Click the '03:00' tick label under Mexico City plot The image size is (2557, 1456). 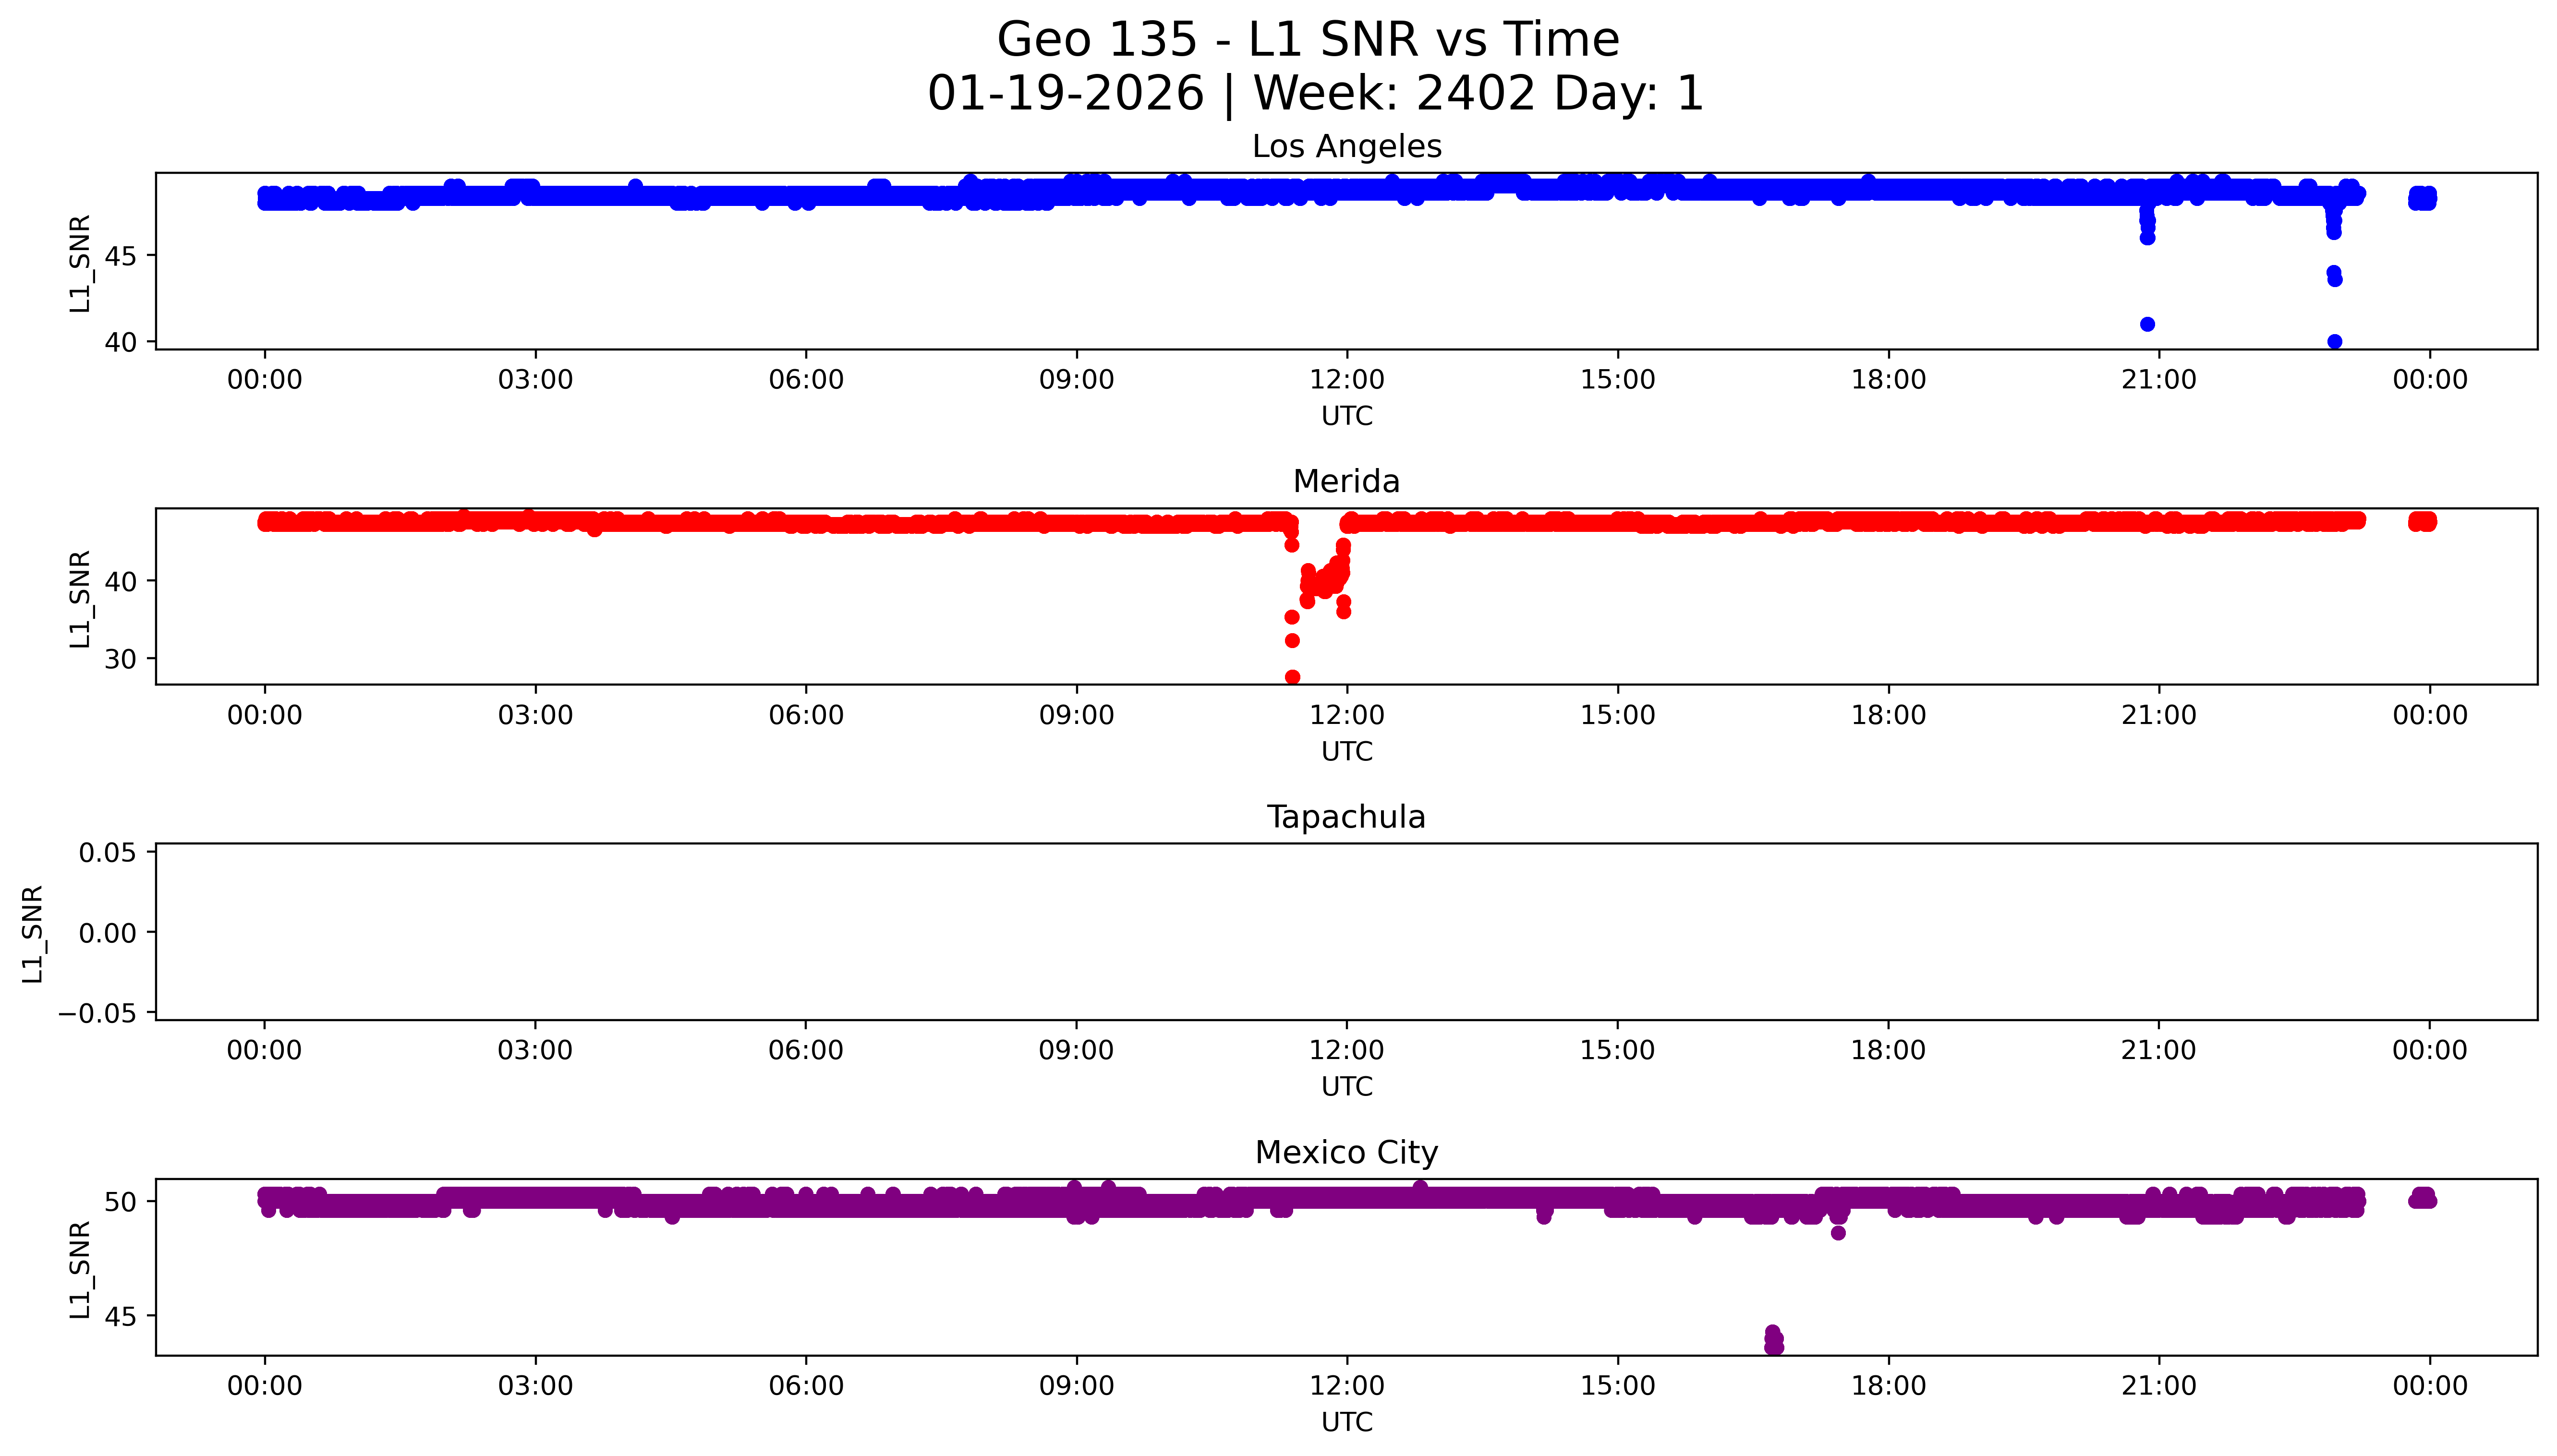[535, 1386]
